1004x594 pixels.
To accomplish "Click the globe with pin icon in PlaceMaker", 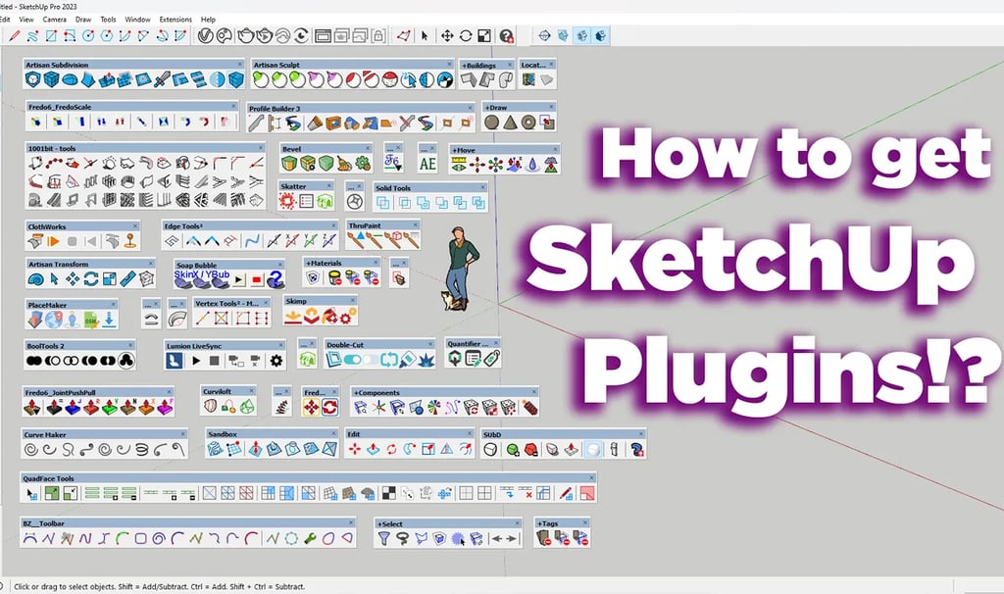I will 54,320.
